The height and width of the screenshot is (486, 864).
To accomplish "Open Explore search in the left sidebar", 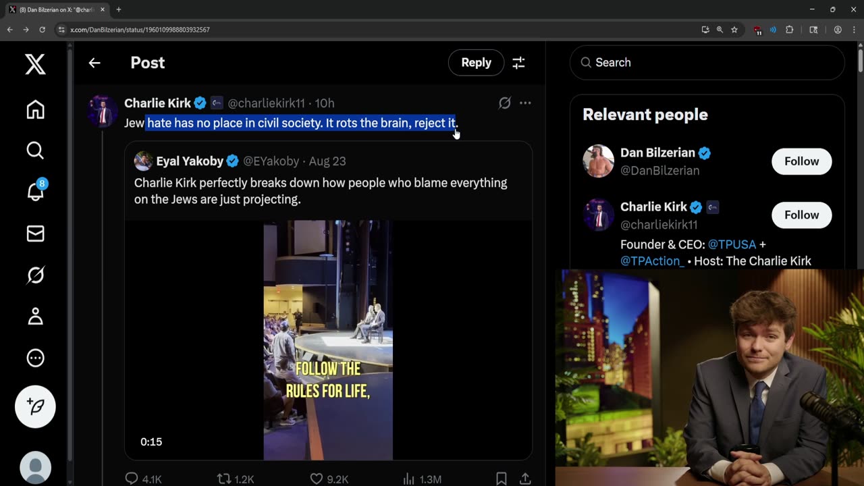I will click(x=35, y=151).
